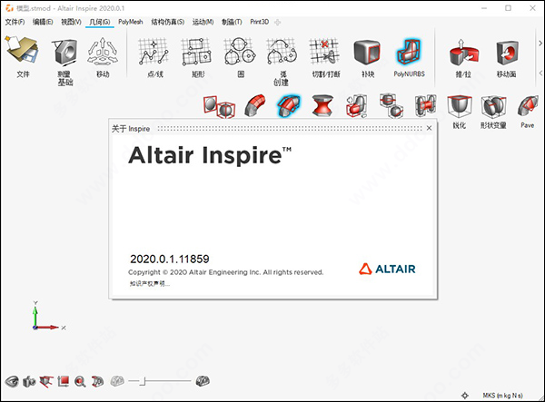Switch to the 几何(G) ribbon tab
Screen dimensions: 545x402
pyautogui.click(x=100, y=22)
